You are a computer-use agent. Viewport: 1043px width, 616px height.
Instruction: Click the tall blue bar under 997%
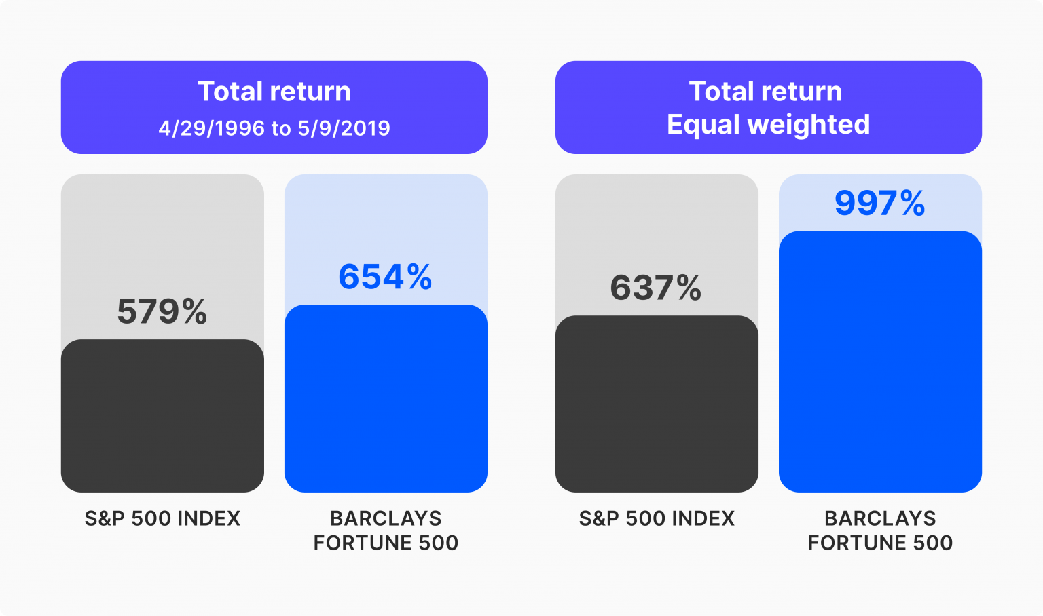tap(880, 362)
